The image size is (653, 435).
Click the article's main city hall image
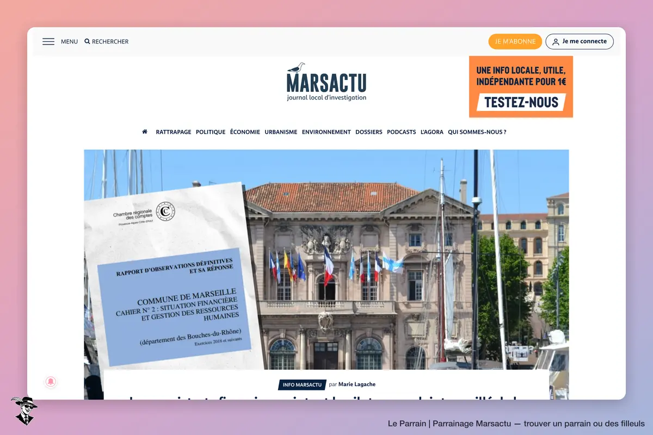[x=326, y=260]
